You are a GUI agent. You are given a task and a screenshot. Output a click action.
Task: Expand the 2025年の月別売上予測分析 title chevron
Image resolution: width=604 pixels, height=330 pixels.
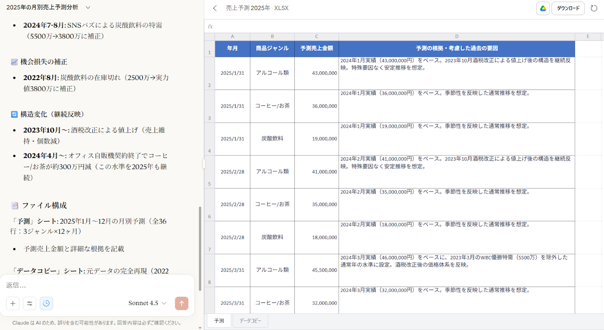(88, 7)
